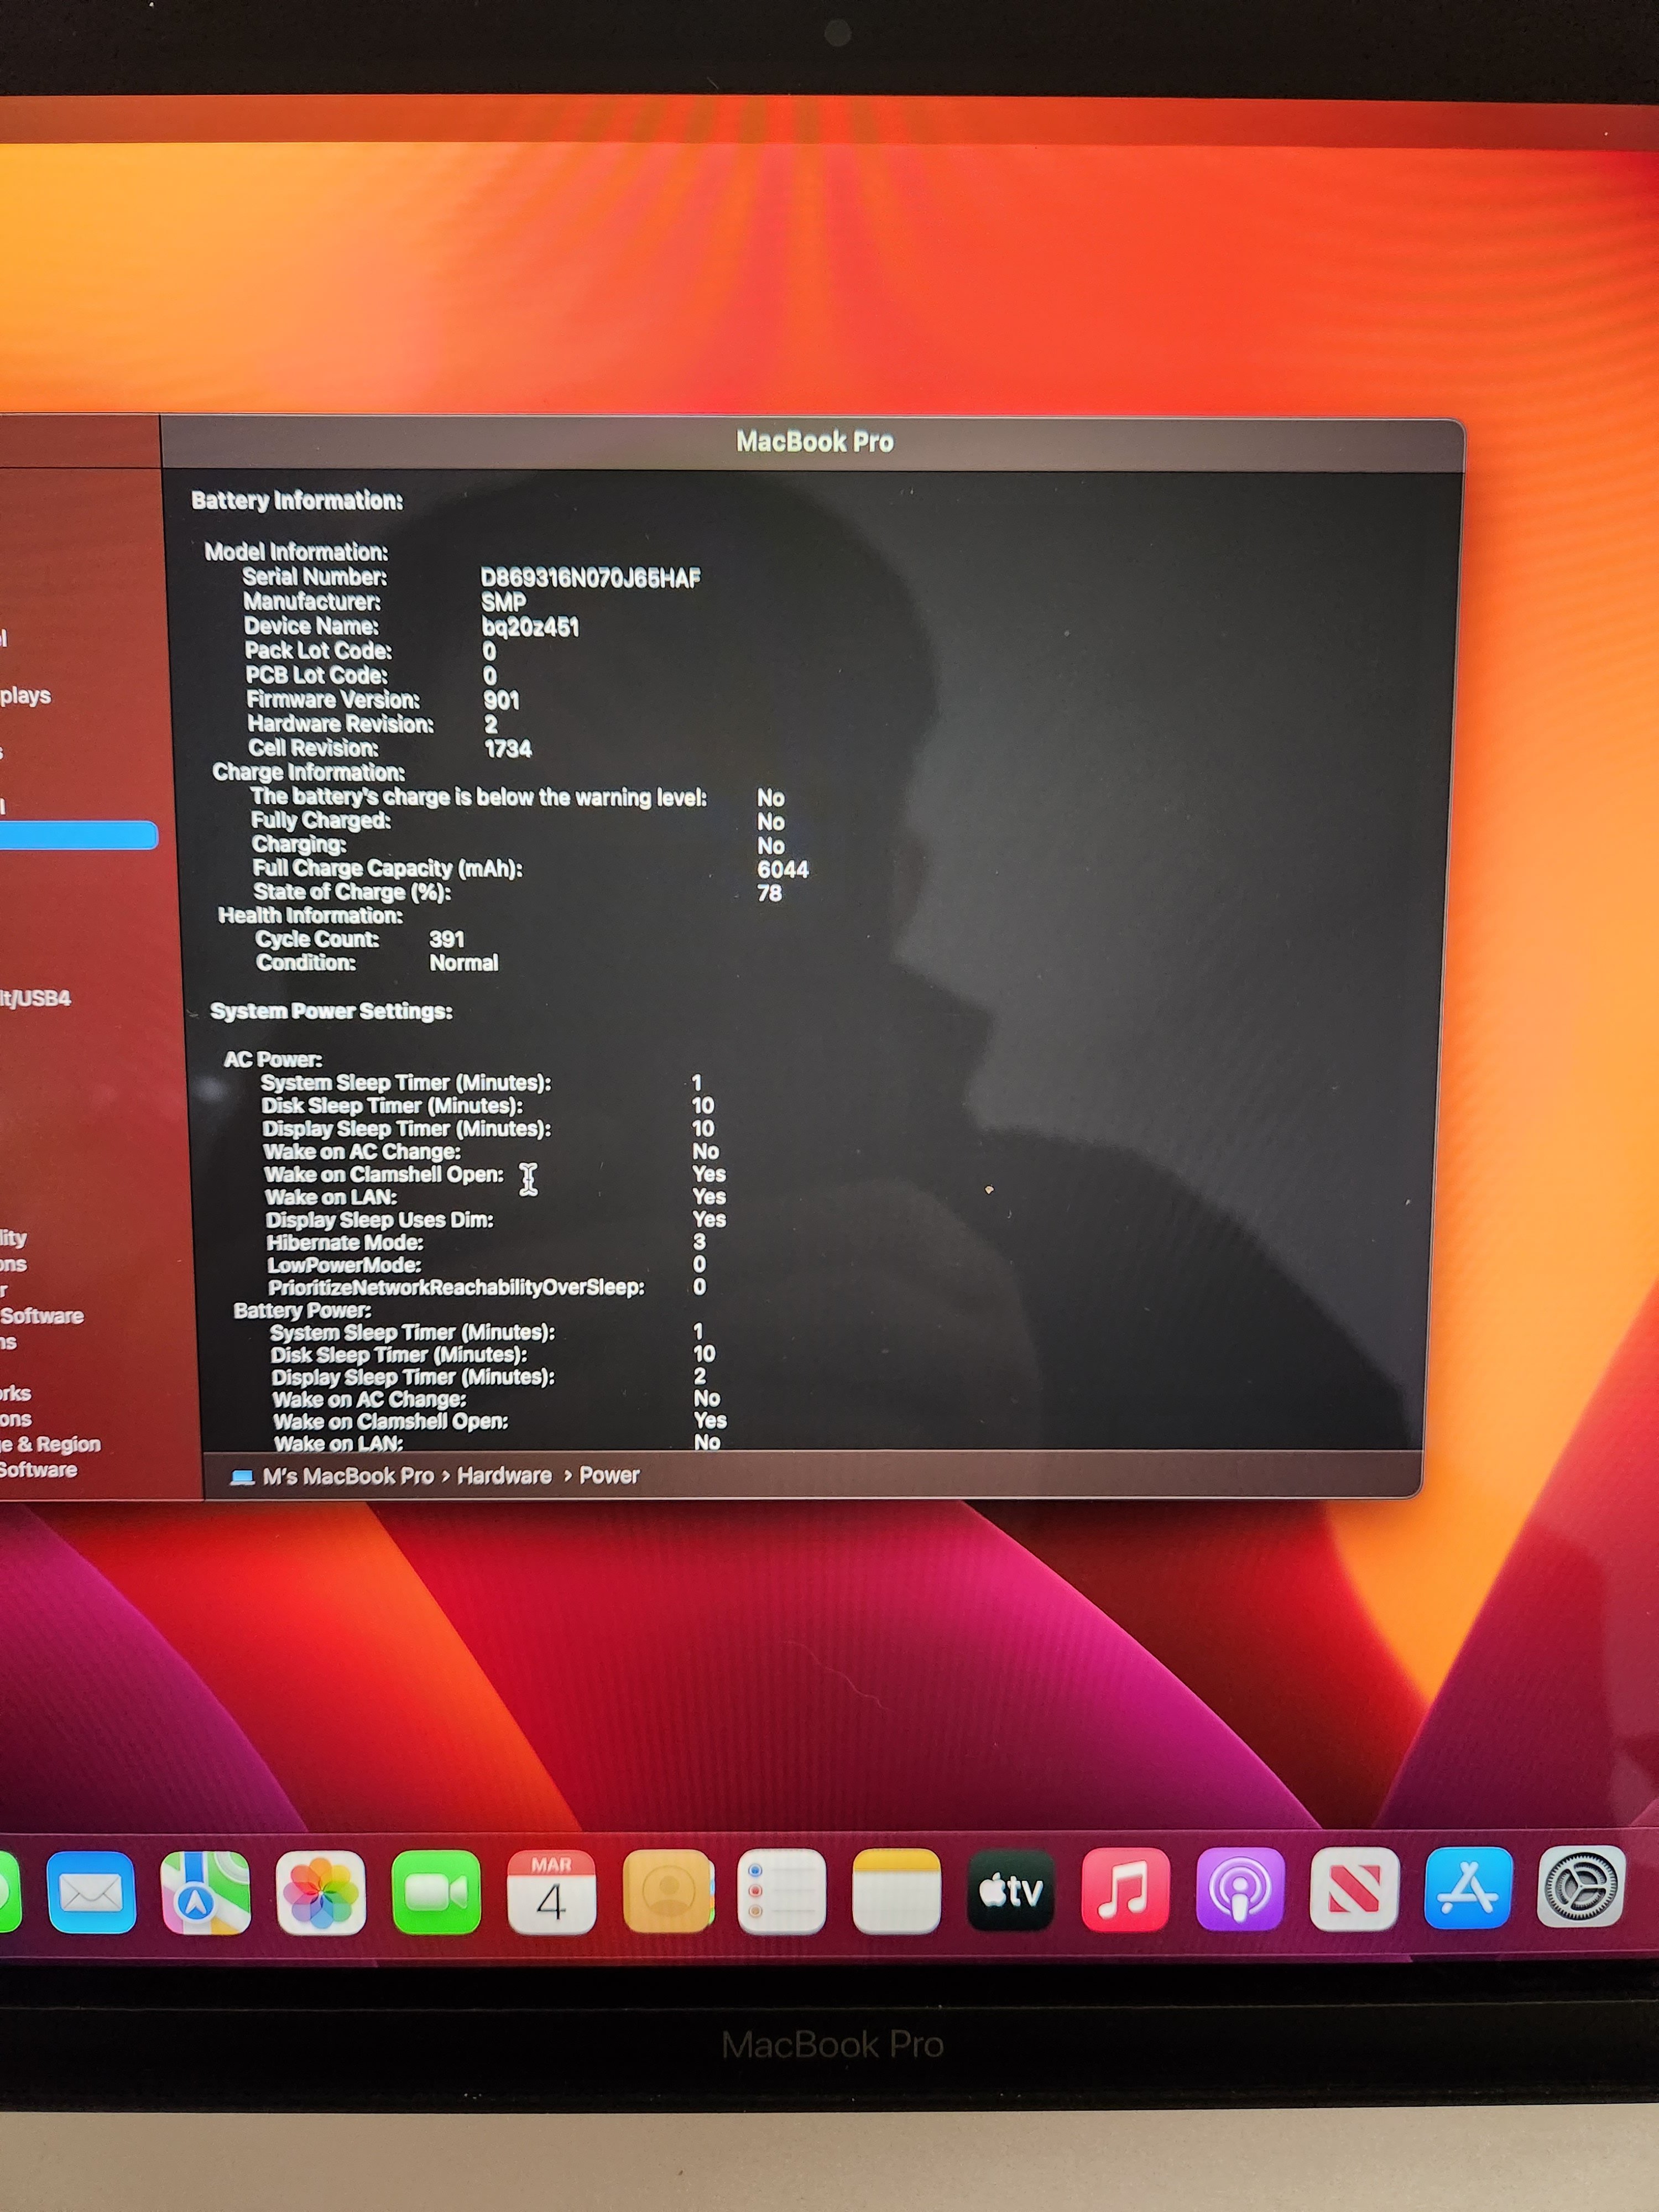
Task: Click the Condition value Normal
Action: coord(464,963)
